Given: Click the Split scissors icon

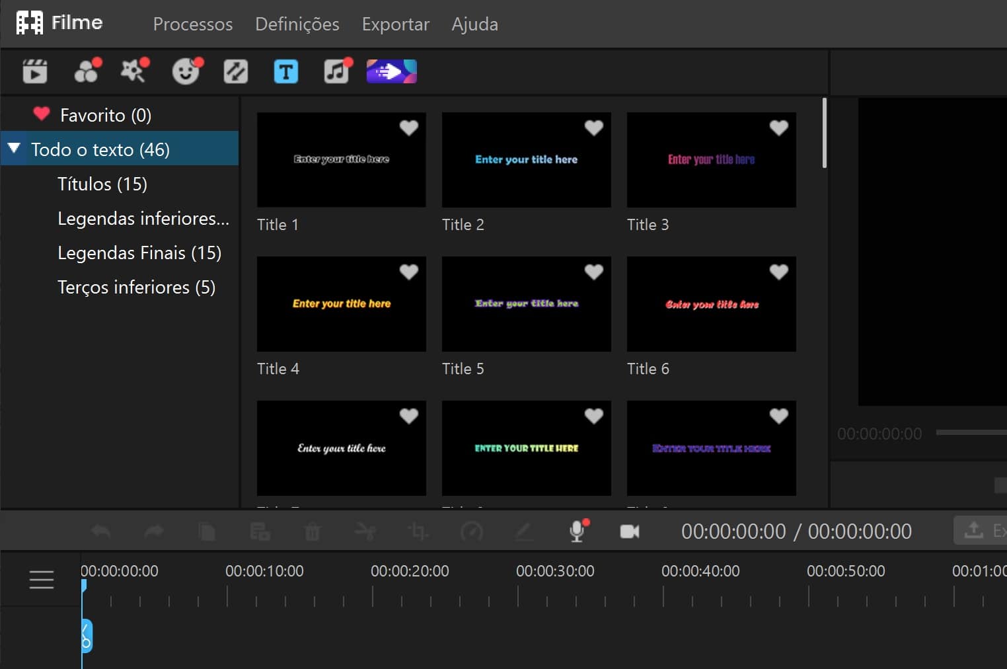Looking at the screenshot, I should (365, 531).
